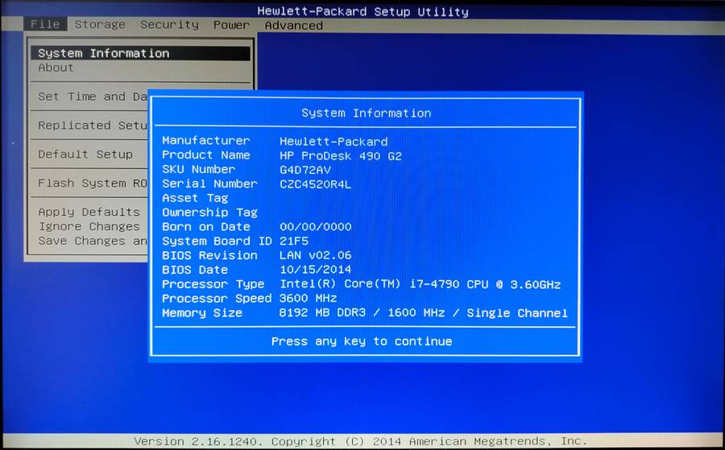The width and height of the screenshot is (725, 450).
Task: Select the highlighted System Information entry
Action: pyautogui.click(x=103, y=53)
